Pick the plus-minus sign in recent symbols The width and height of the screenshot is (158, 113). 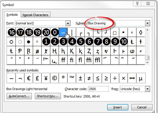pyautogui.click(x=80, y=78)
